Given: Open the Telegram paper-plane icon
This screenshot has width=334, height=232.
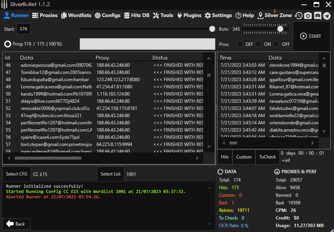Looking at the screenshot, I should [327, 16].
